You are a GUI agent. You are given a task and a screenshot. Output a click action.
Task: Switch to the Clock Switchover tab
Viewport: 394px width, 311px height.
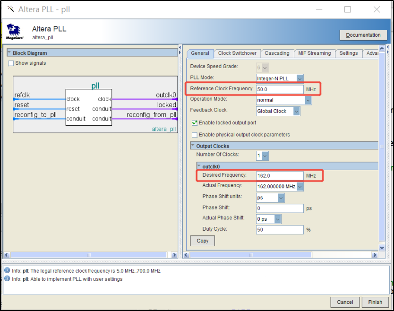pos(237,53)
